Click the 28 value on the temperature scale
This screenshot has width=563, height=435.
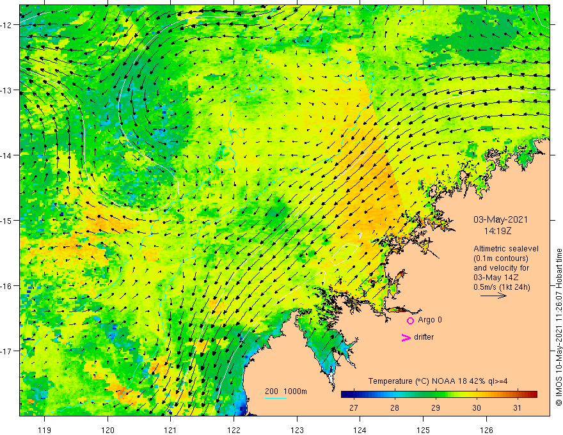(x=395, y=408)
